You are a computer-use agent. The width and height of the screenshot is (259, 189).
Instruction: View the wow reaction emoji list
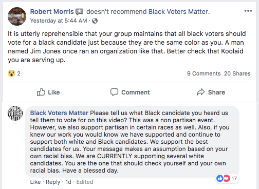click(11, 73)
